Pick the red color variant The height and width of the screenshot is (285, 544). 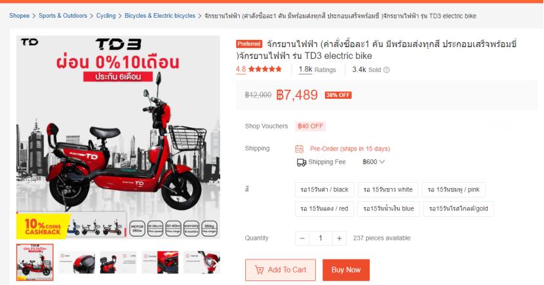pyautogui.click(x=324, y=209)
